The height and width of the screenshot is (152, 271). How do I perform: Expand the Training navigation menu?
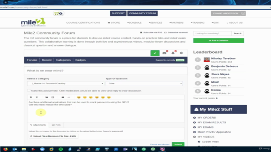point(198,23)
